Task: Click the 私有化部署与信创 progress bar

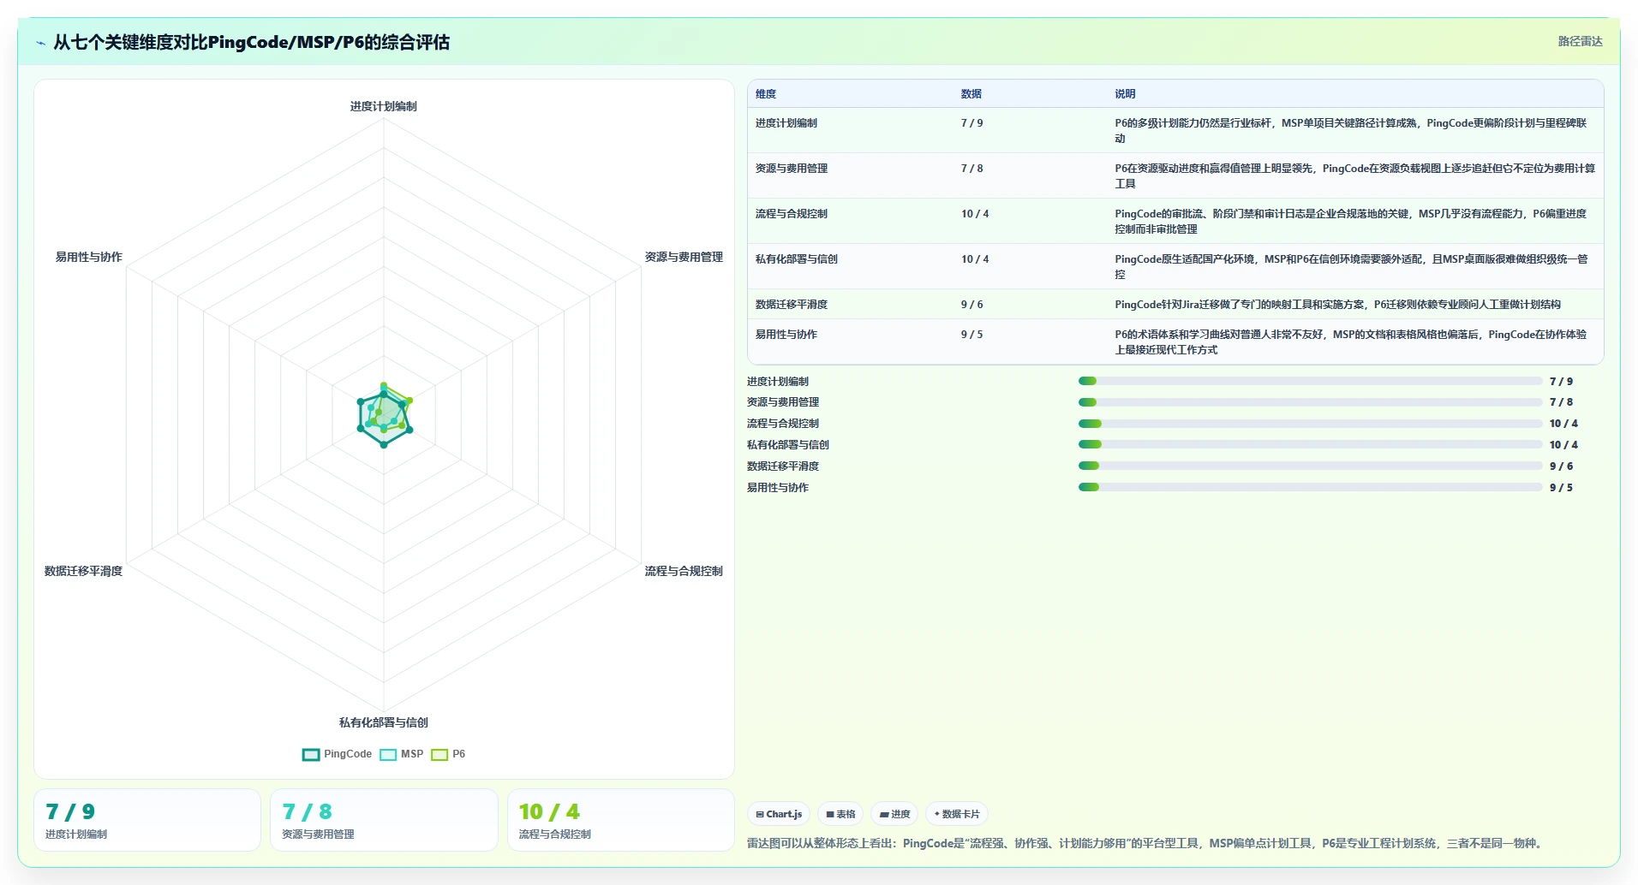Action: pos(1310,444)
